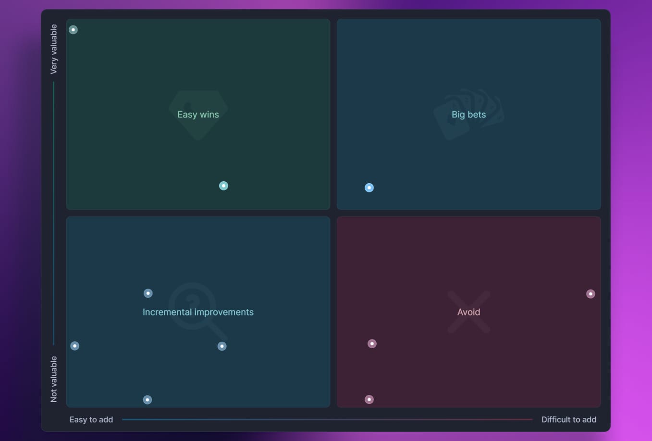Select the Big bets quadrant label
652x441 pixels.
pos(468,114)
